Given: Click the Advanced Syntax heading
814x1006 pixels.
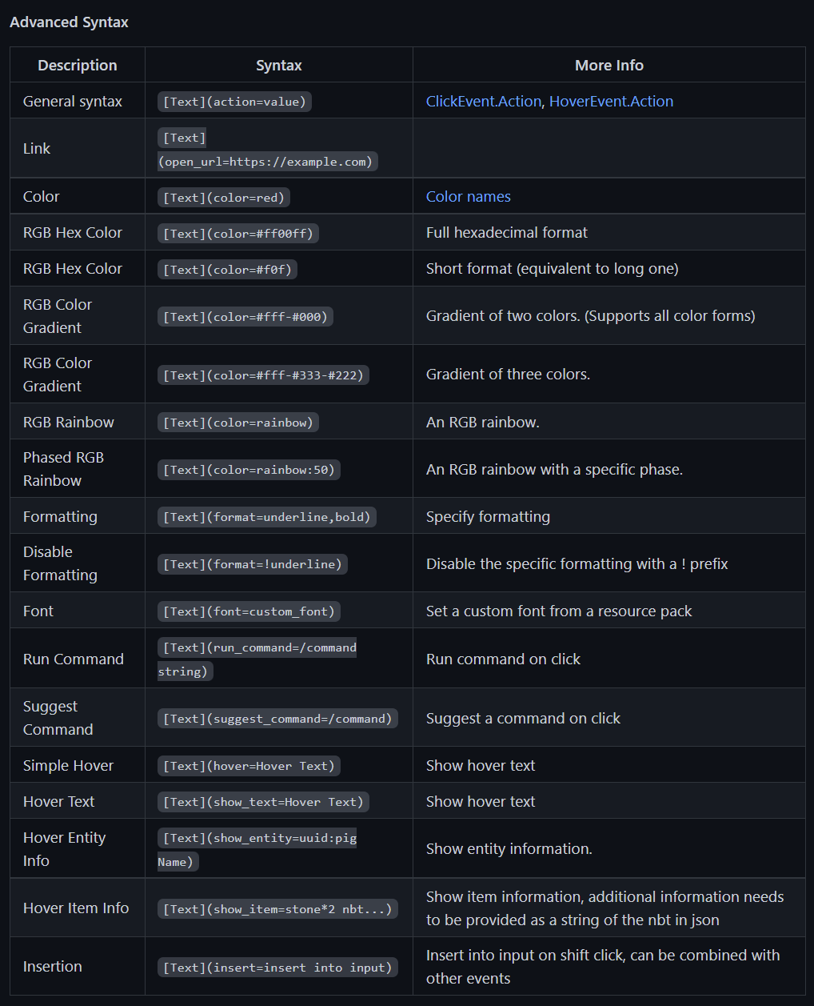Looking at the screenshot, I should tap(69, 22).
